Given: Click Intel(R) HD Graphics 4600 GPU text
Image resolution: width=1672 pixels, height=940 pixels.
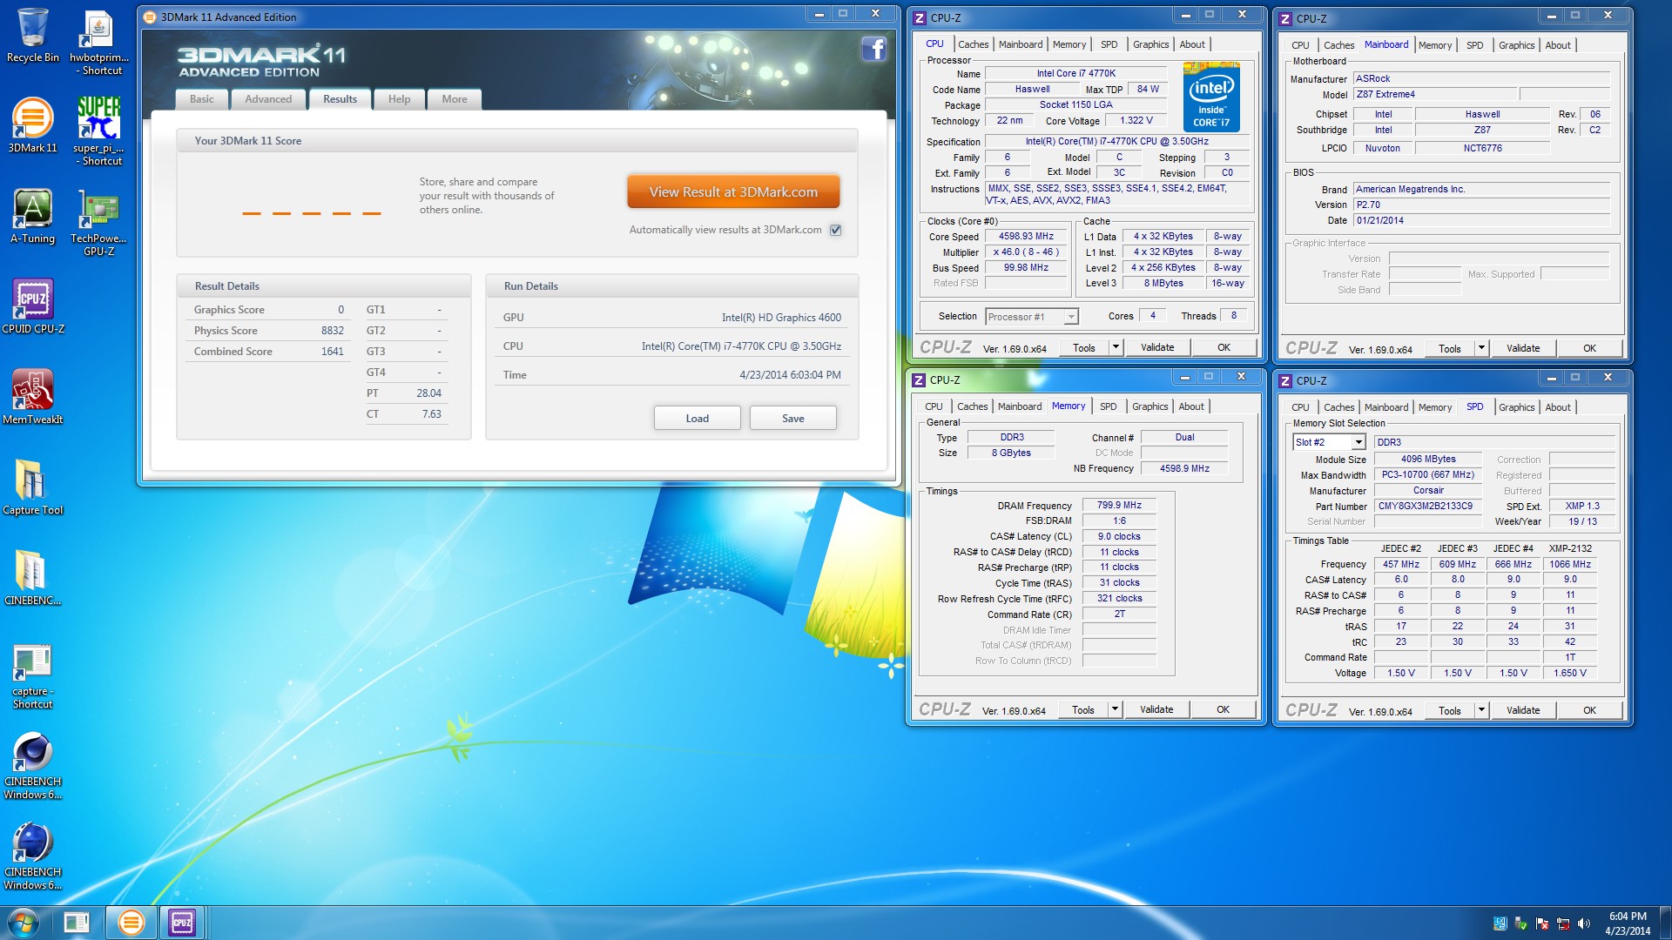Looking at the screenshot, I should click(x=781, y=318).
